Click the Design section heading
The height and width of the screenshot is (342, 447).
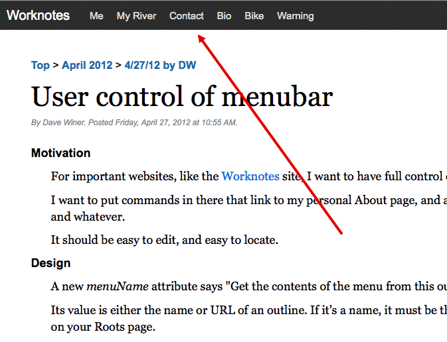tap(50, 263)
